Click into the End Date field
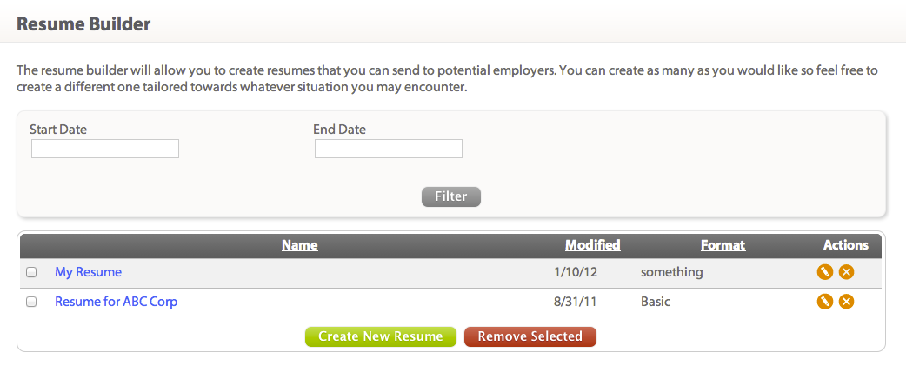Viewport: 906px width, 386px height. 389,149
